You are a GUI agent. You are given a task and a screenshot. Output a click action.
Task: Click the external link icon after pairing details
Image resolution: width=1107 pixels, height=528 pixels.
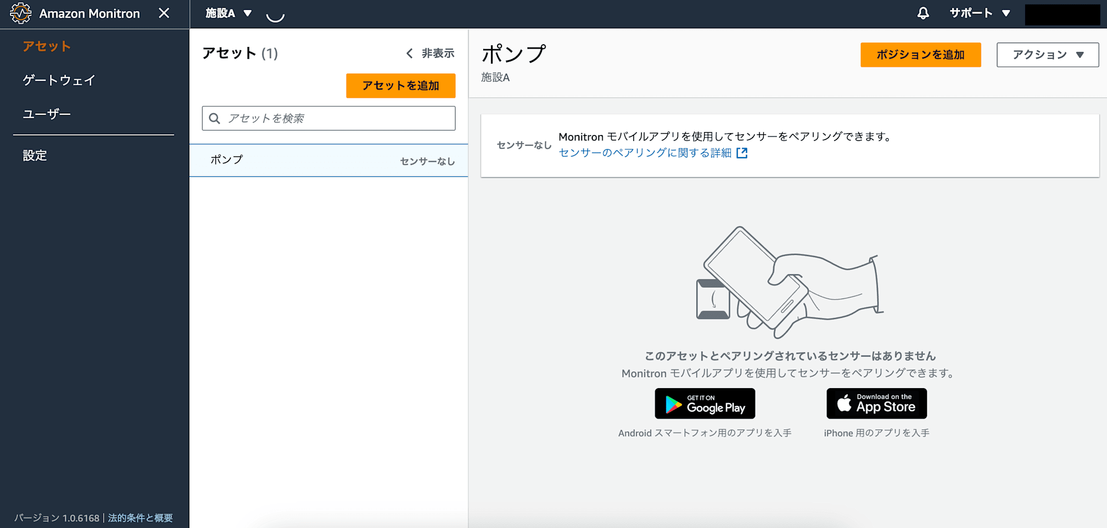(742, 153)
